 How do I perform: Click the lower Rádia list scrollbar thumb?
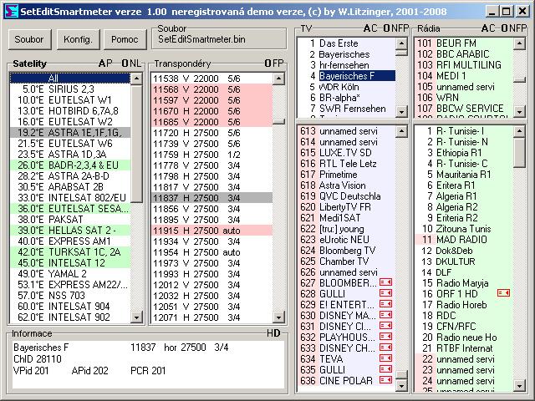[x=519, y=152]
